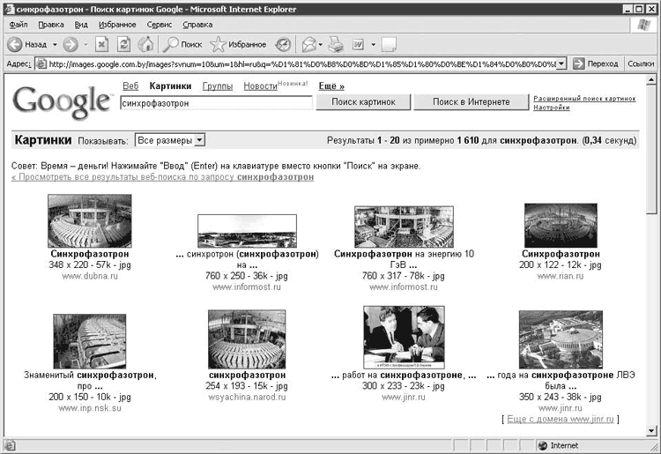Go to Home page via house icon

[x=145, y=44]
